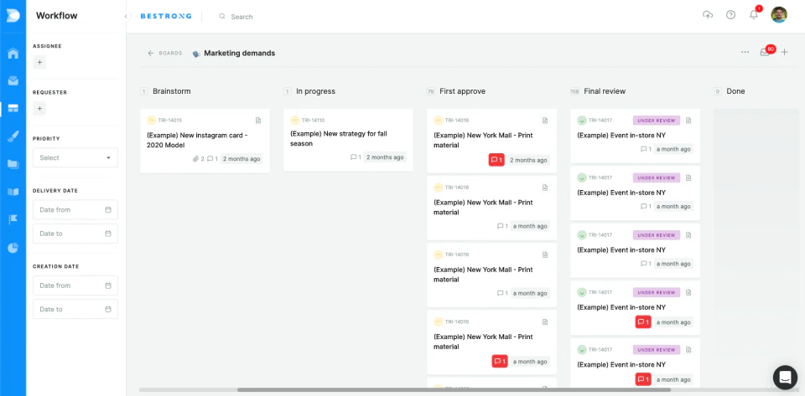Open the user profile avatar
805x396 pixels.
[x=779, y=15]
